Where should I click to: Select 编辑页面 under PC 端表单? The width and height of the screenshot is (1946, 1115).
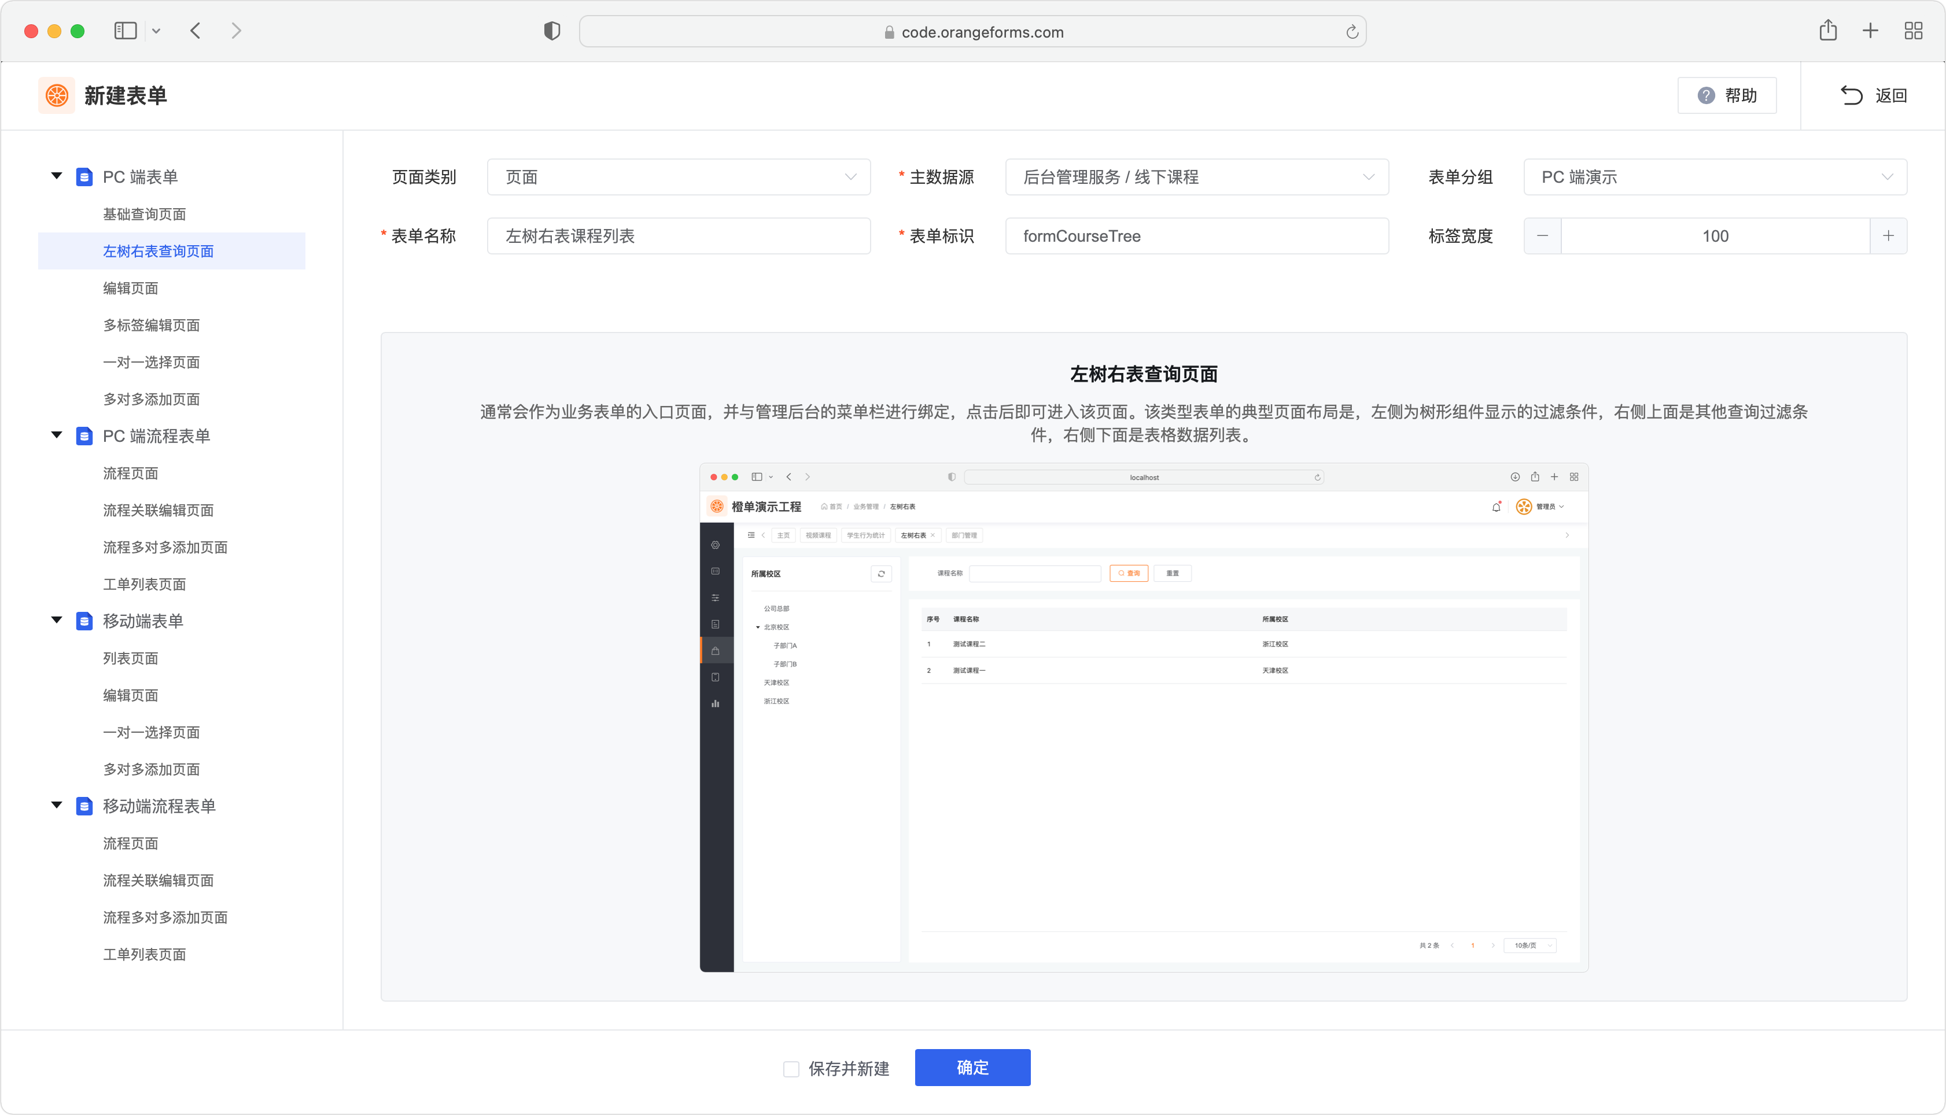coord(131,288)
